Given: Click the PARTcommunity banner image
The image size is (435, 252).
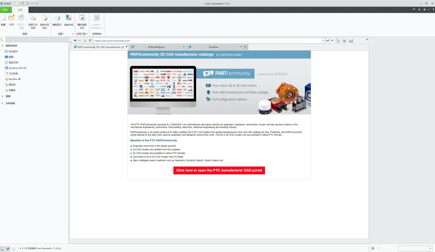Looking at the screenshot, I should click(x=219, y=87).
